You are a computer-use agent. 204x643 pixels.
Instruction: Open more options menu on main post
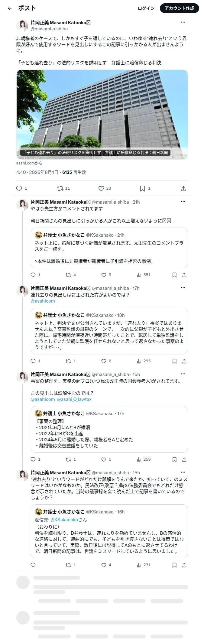[183, 22]
